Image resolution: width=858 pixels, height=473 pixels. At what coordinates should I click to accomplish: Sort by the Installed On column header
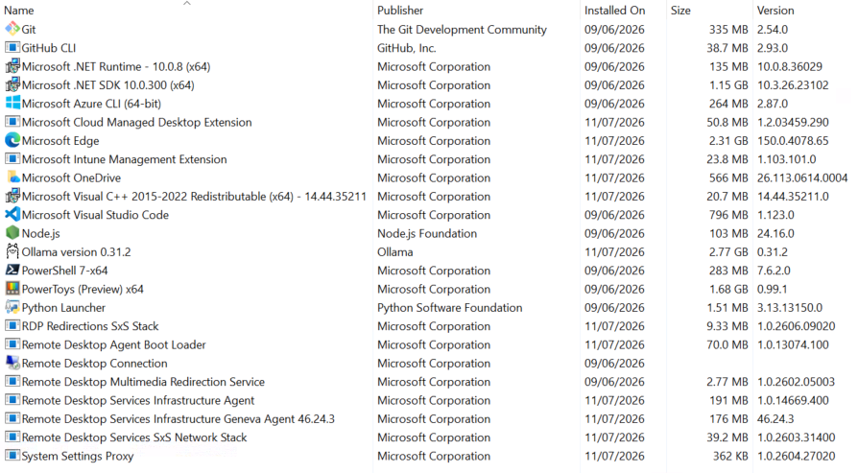point(614,11)
